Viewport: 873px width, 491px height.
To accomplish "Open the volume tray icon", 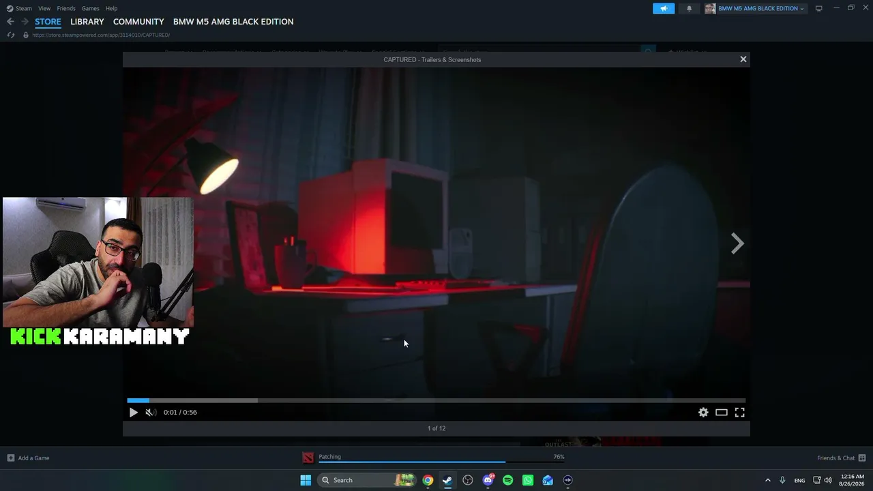I will tap(828, 480).
